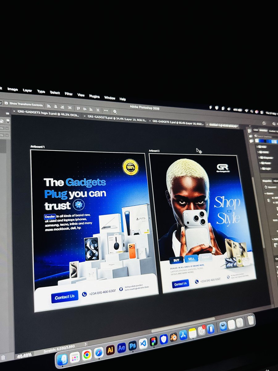Select the Artboard 1 label
This screenshot has width=278, height=371.
pyautogui.click(x=37, y=147)
